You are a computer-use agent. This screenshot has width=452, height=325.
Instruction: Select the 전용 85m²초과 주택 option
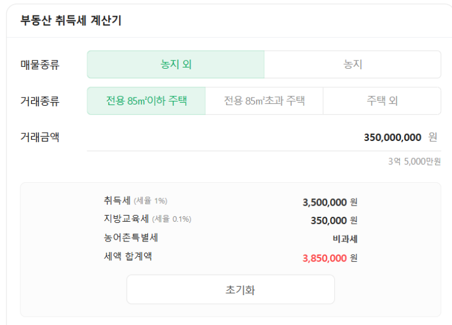click(x=264, y=100)
